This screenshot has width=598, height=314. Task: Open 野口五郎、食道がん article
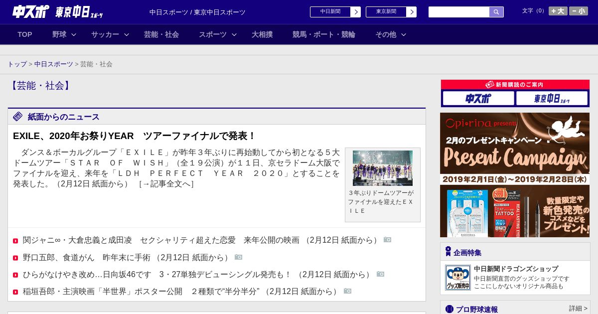pyautogui.click(x=87, y=257)
